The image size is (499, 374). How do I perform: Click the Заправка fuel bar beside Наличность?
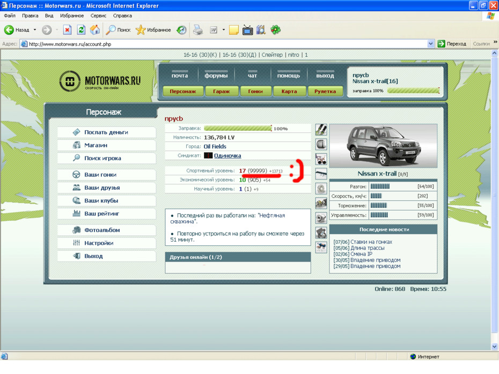tap(238, 129)
